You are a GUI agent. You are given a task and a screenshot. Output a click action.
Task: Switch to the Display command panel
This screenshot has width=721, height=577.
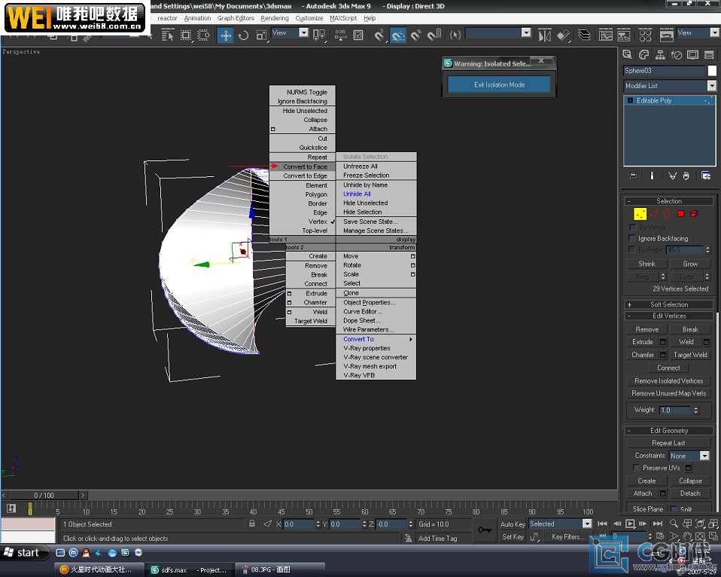(x=692, y=55)
